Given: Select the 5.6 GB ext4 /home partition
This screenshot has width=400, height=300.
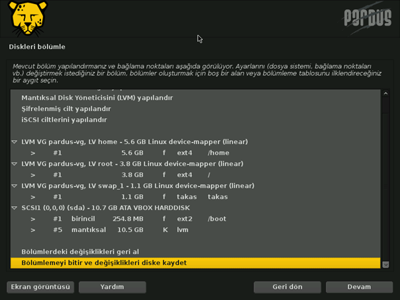Looking at the screenshot, I should 132,153.
